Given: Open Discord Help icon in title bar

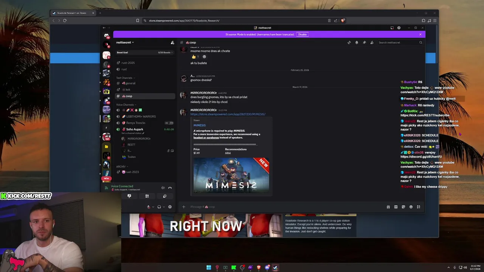Looking at the screenshot, I should point(399,28).
